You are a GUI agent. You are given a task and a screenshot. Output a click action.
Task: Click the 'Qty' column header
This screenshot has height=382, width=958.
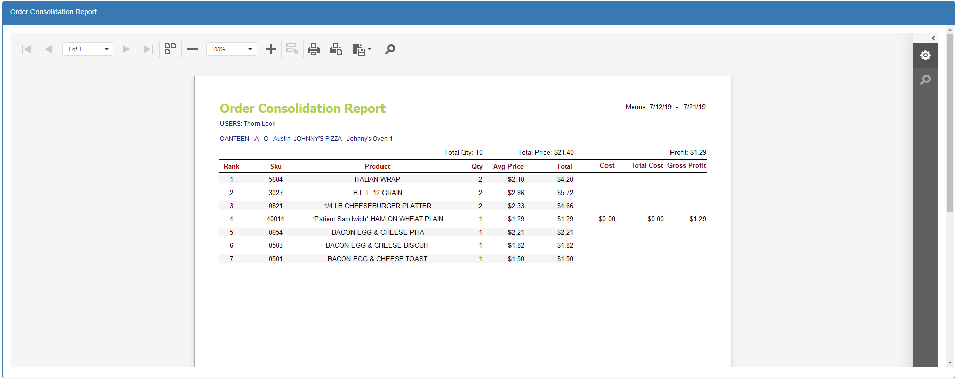(477, 166)
